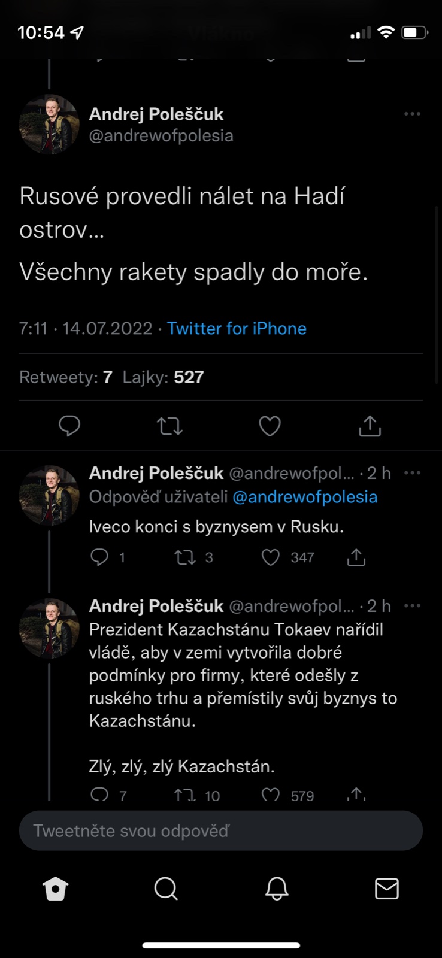Open the Messages envelope tab

pyautogui.click(x=386, y=889)
